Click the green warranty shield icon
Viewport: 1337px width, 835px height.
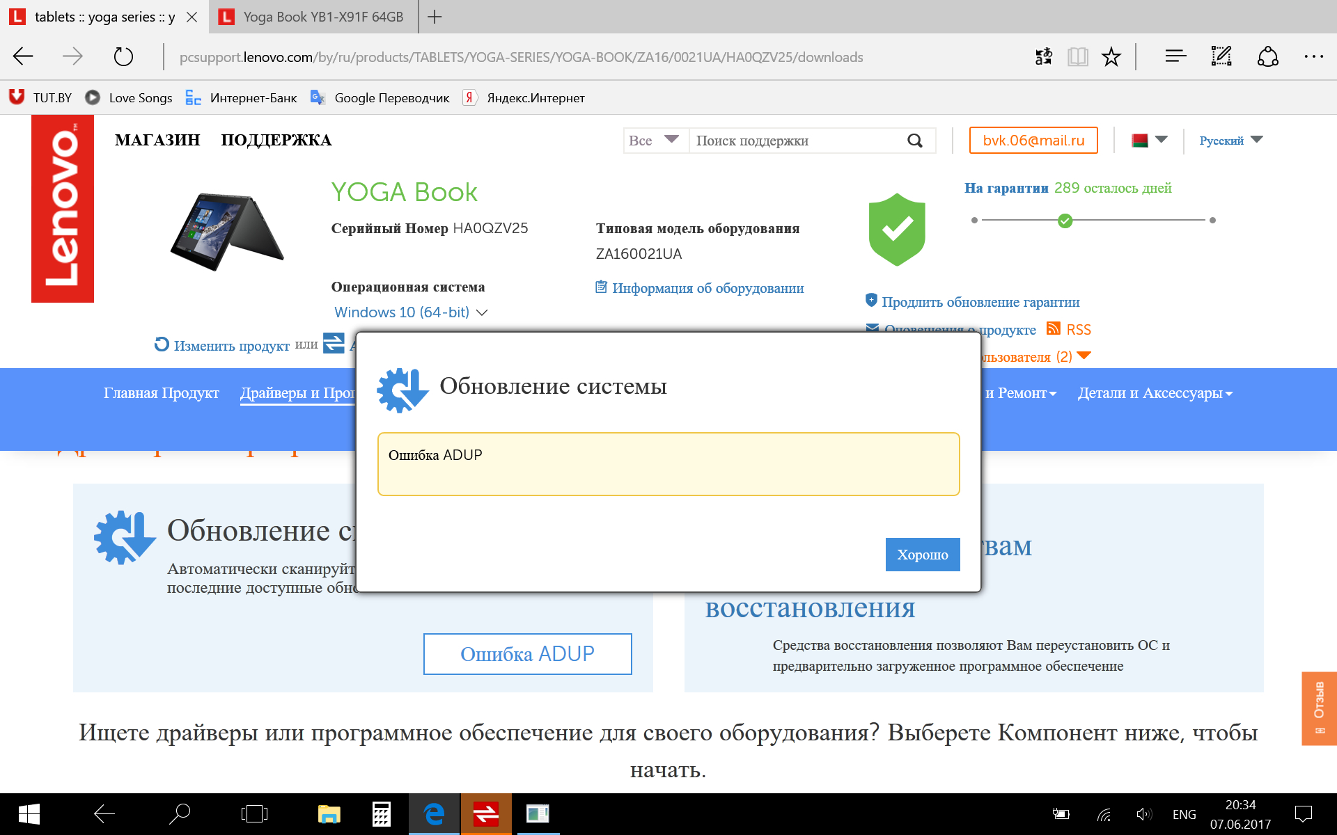pos(897,230)
